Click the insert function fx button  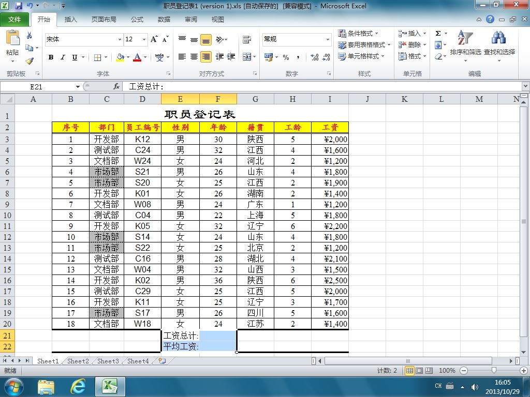(x=116, y=86)
